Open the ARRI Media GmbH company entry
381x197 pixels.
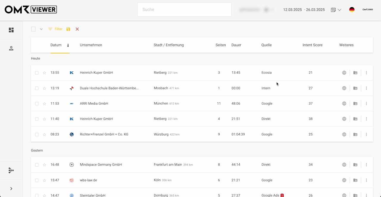(x=94, y=104)
